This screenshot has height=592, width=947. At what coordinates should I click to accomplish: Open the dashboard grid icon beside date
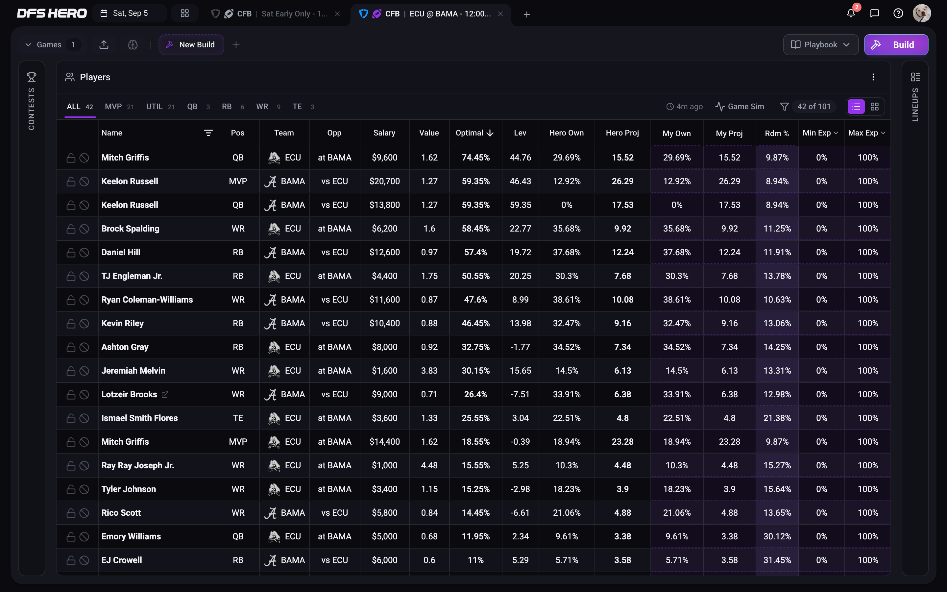(185, 13)
